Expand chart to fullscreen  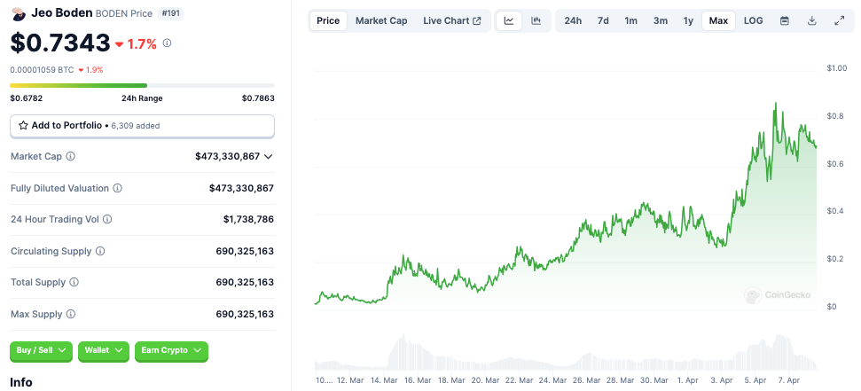839,21
